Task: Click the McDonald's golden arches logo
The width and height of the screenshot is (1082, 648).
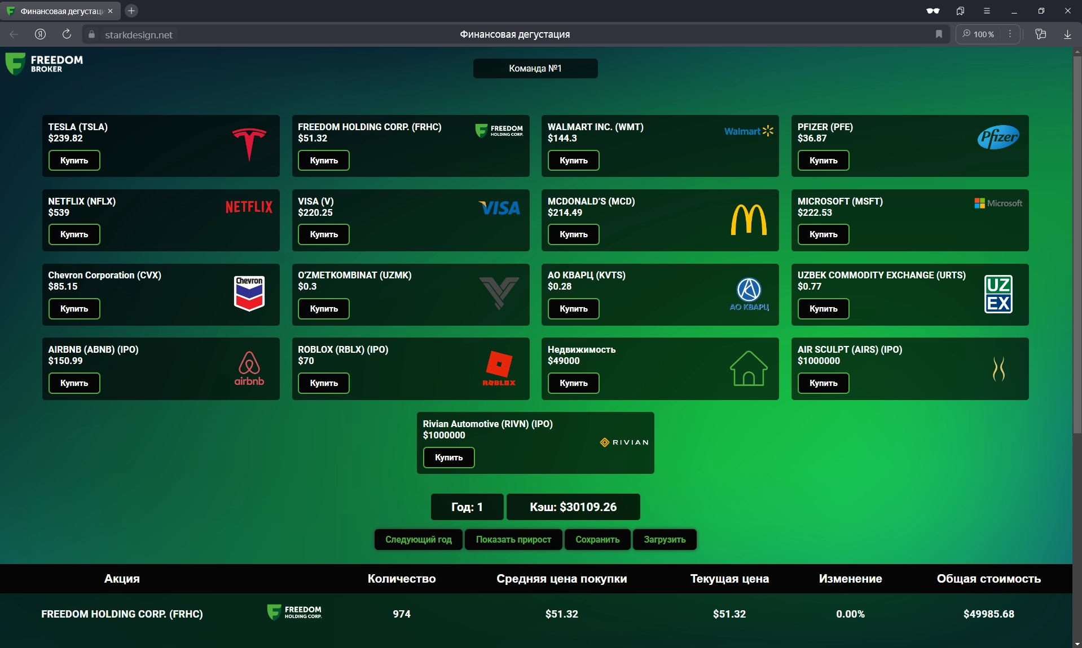Action: click(x=749, y=219)
